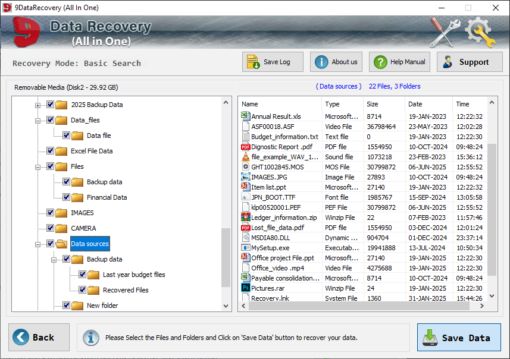This screenshot has height=359, width=510.
Task: Sort the file list by Size column
Action: point(384,104)
